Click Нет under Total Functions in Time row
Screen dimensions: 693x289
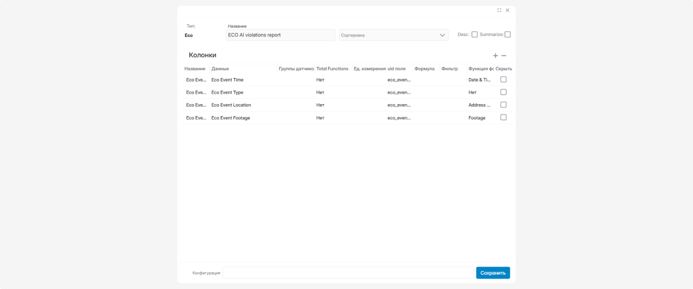pos(321,80)
